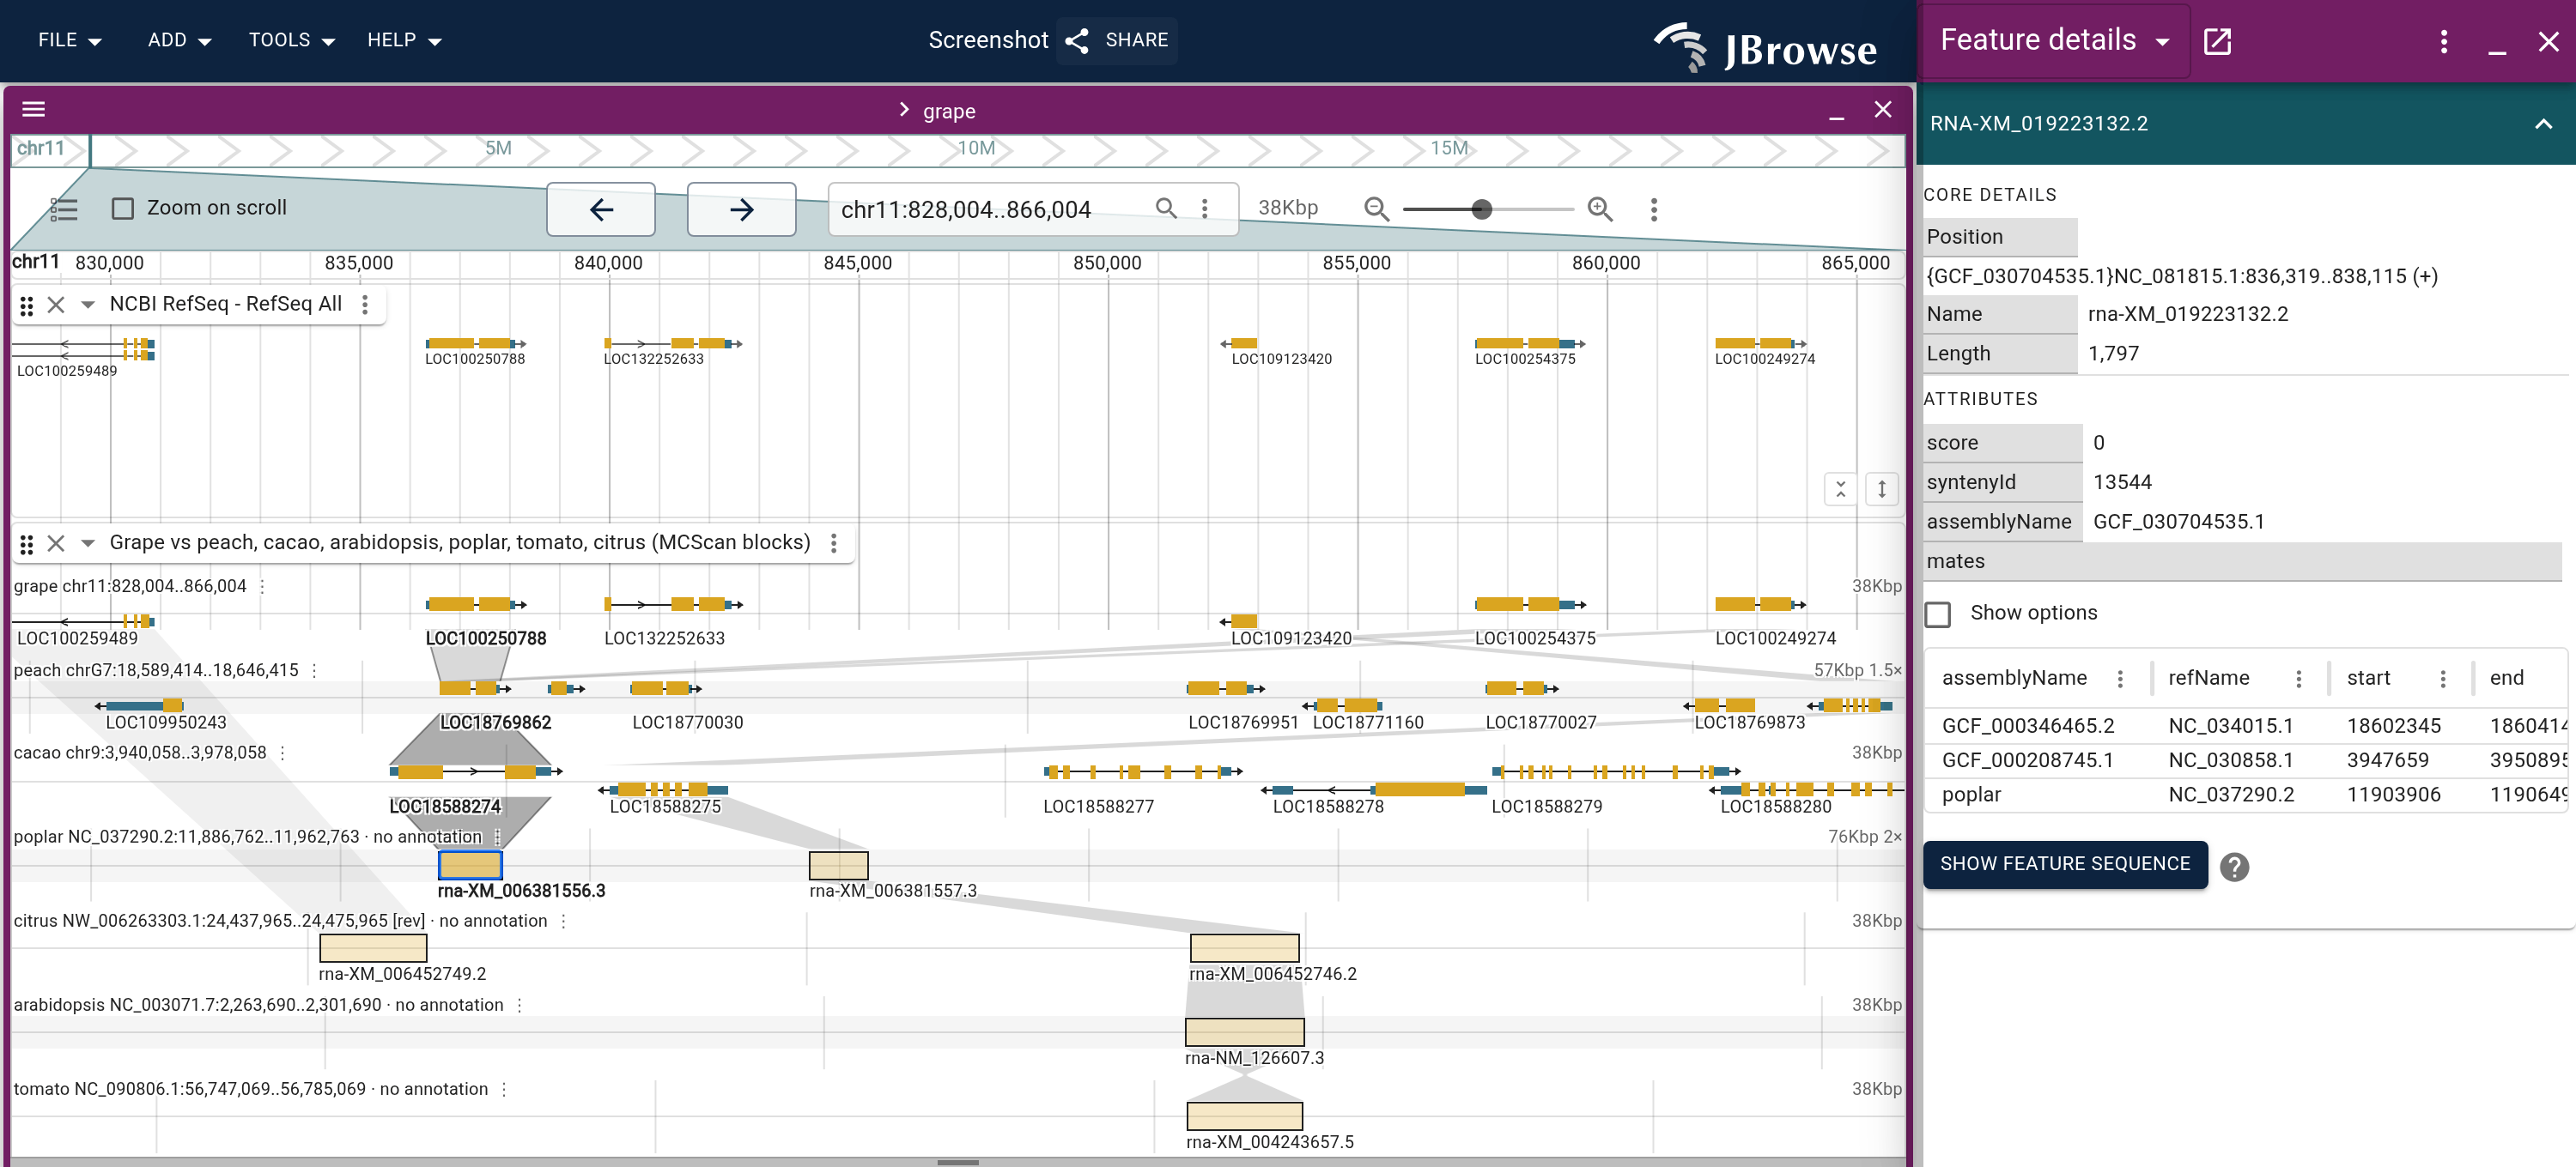2576x1167 pixels.
Task: Open the view hamburger menu
Action: [x=34, y=110]
